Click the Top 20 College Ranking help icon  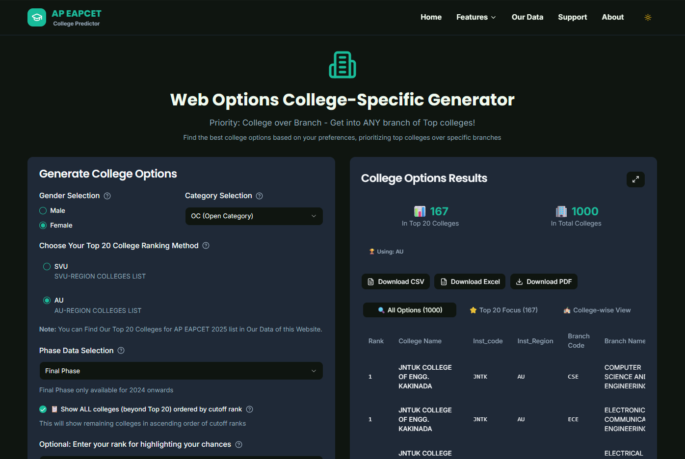[x=206, y=245]
